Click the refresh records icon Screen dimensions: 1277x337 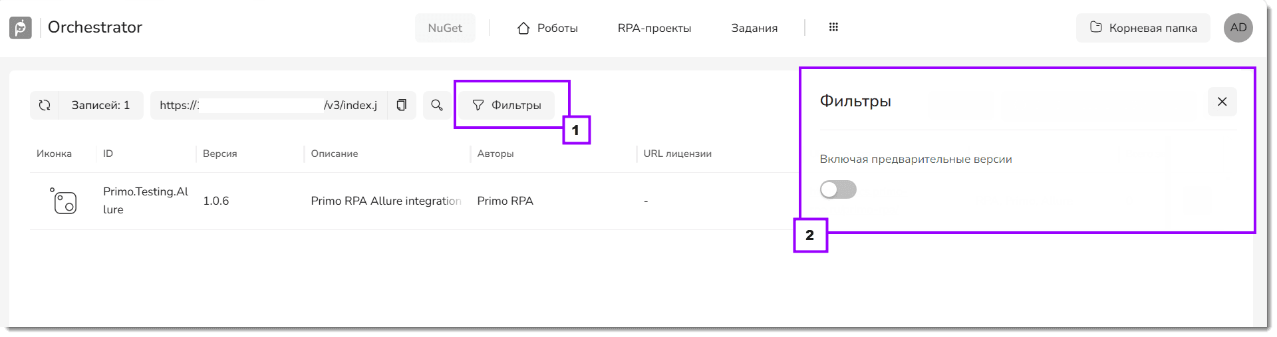tap(45, 105)
